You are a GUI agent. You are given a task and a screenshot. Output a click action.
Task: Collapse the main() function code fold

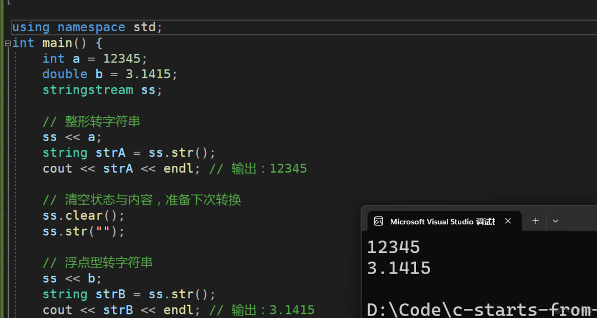[x=7, y=43]
